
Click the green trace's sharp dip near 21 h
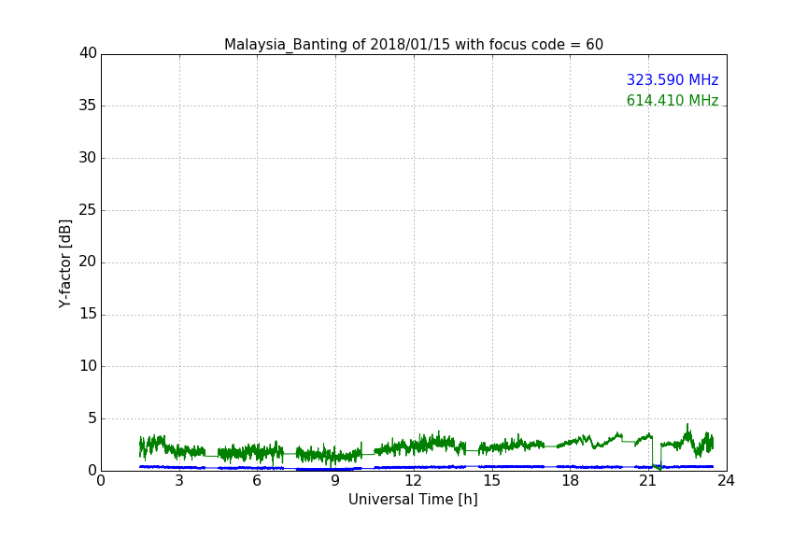tap(657, 466)
